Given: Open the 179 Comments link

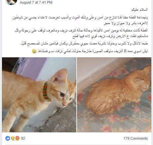Looking at the screenshot, I should tap(135, 138).
